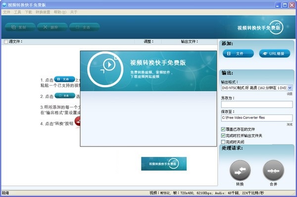
Task: Toggle the 源文件 select-all checkbox
Action: tap(6, 42)
